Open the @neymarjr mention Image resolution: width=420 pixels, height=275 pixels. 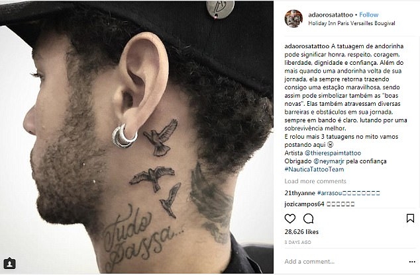point(329,161)
